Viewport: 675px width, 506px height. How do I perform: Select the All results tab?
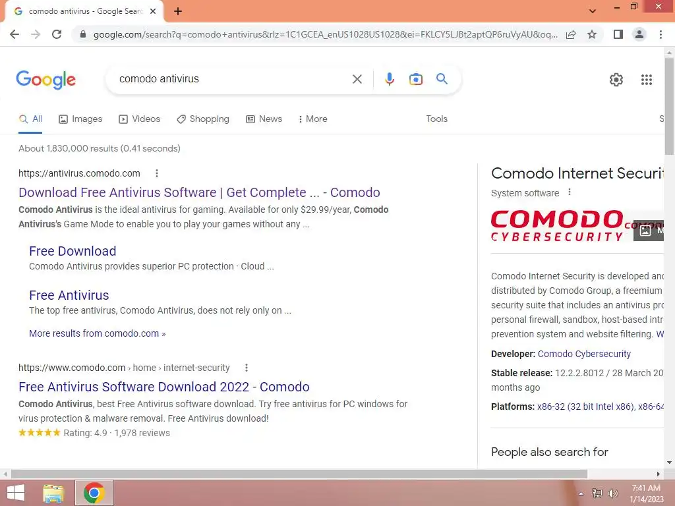click(x=30, y=119)
